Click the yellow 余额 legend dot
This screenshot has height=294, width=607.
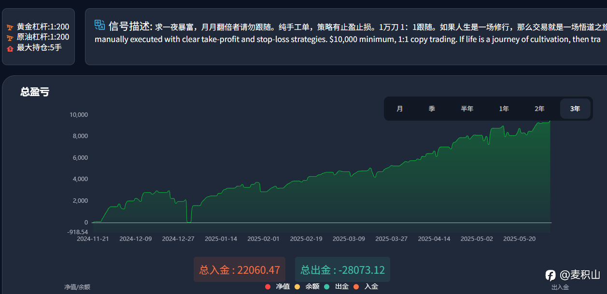point(297,287)
